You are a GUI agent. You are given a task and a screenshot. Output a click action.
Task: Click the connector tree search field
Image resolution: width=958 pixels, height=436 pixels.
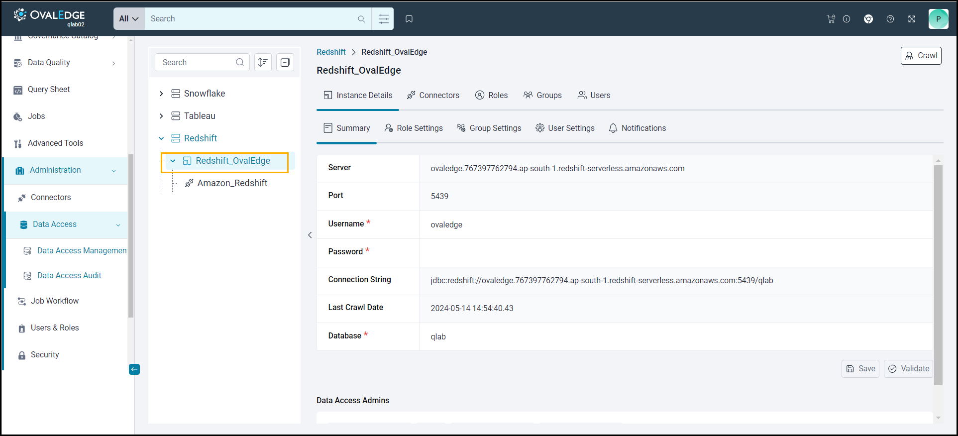[198, 62]
